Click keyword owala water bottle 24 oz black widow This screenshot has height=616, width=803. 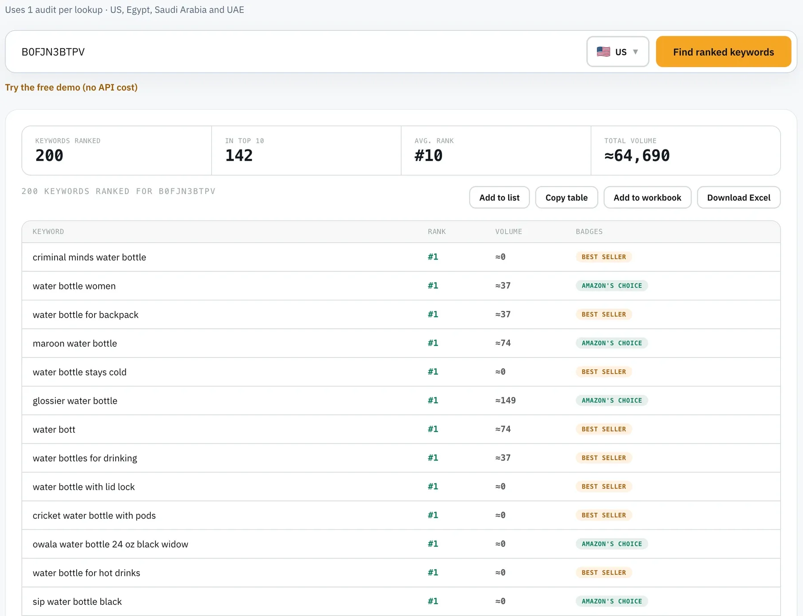tap(110, 544)
